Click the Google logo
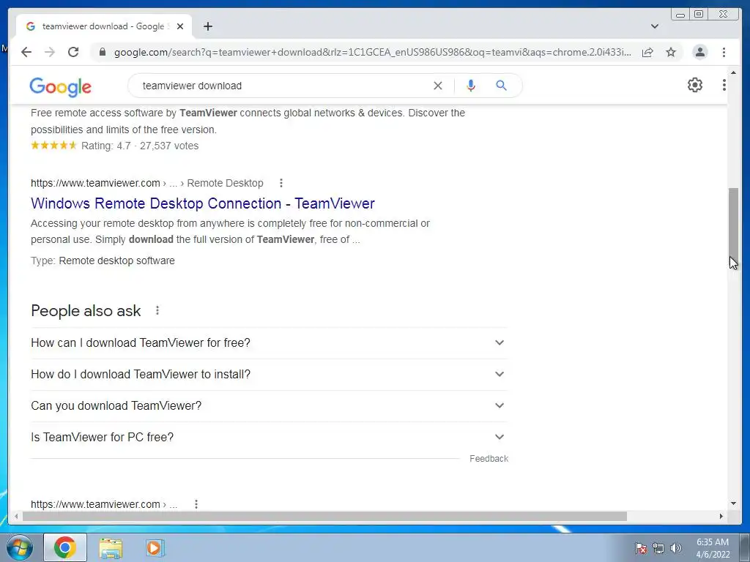Screen dimensions: 750x562 [60, 87]
